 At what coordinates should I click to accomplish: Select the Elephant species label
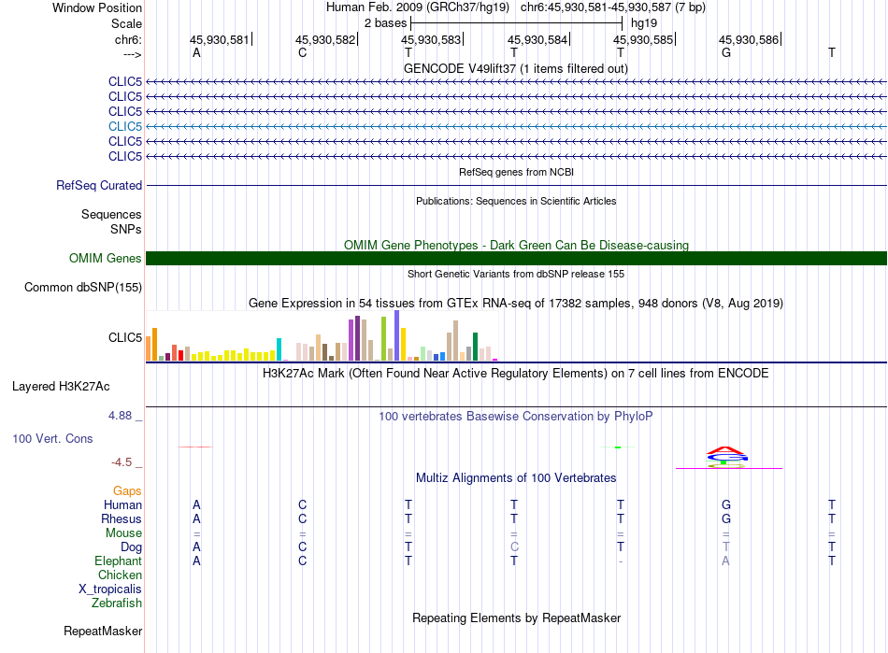pos(118,561)
